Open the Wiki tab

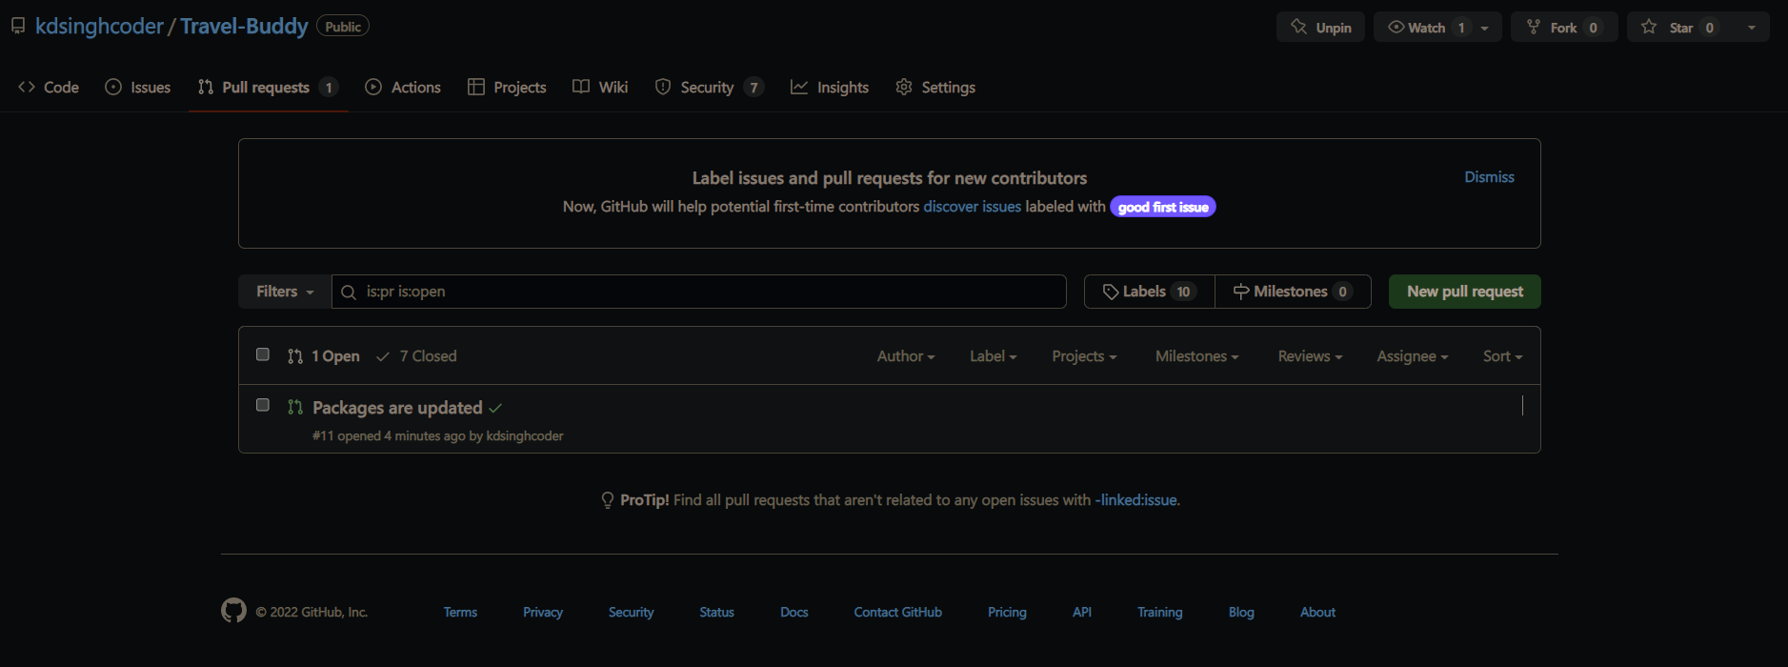[x=600, y=87]
